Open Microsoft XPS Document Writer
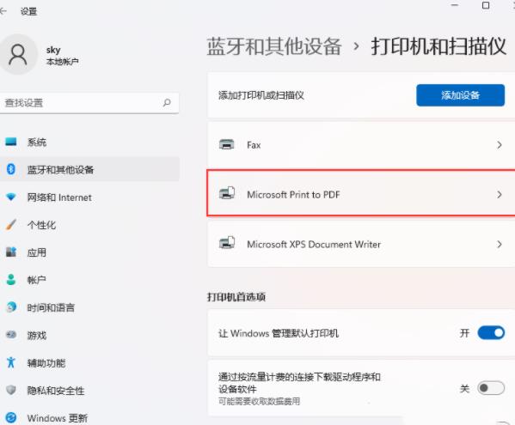 [x=361, y=244]
